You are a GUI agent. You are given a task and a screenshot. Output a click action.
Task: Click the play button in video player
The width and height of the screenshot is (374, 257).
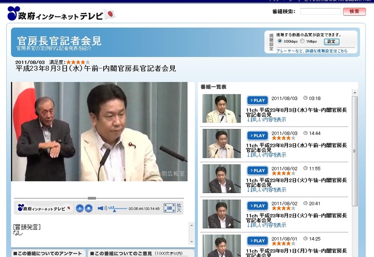click(80, 209)
